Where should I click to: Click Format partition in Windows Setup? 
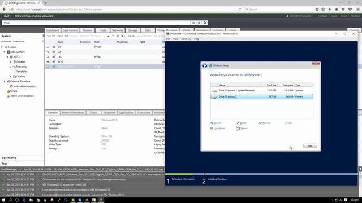(x=264, y=123)
